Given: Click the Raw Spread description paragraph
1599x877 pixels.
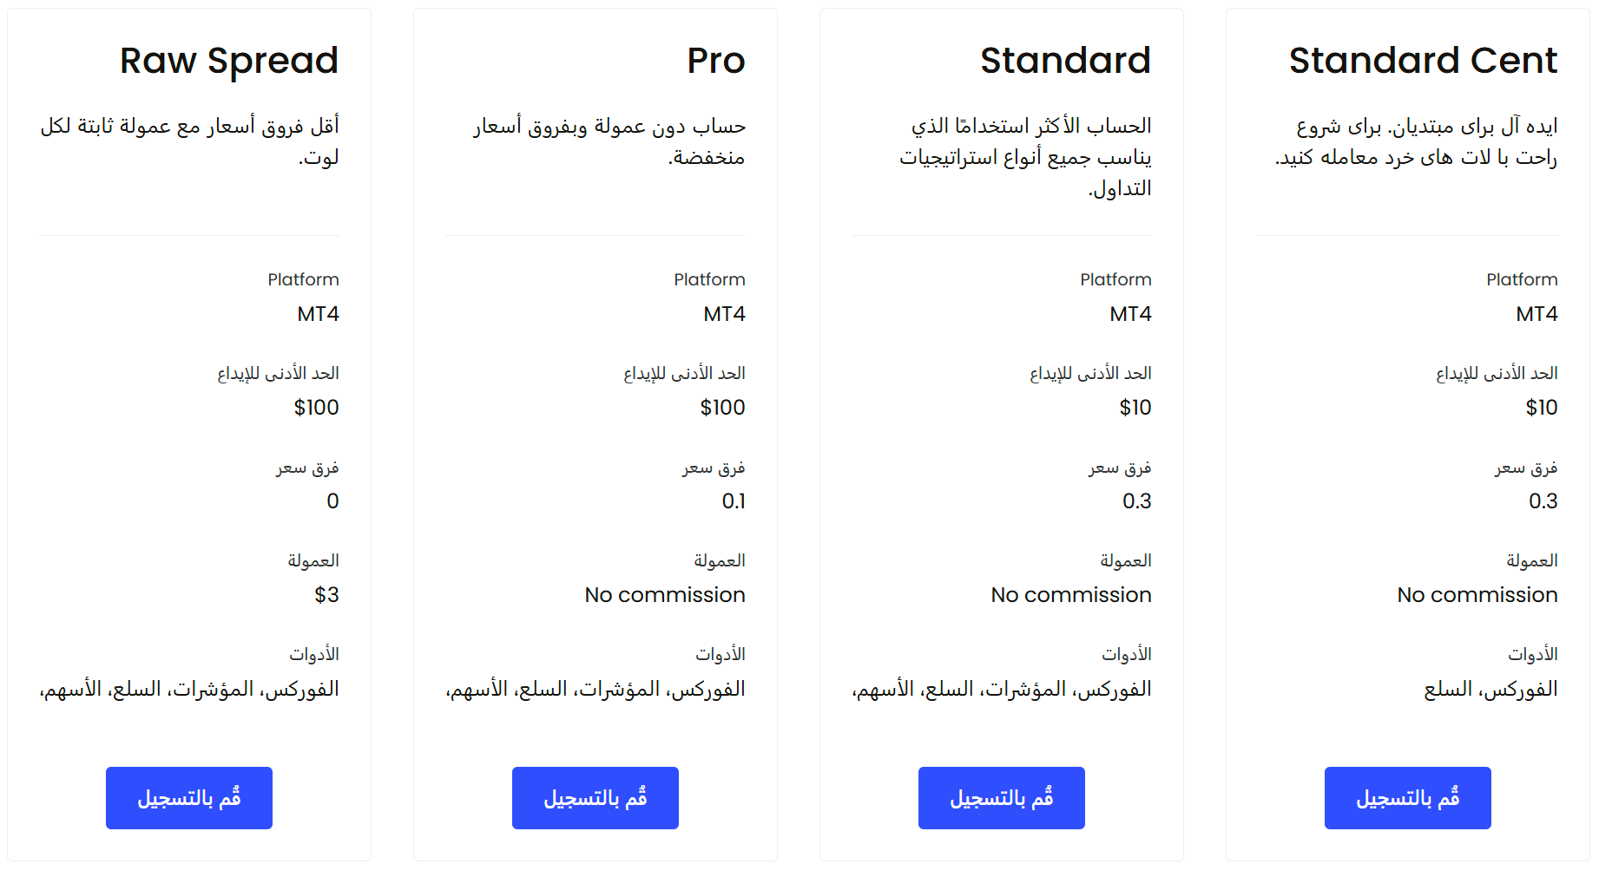Looking at the screenshot, I should point(189,141).
